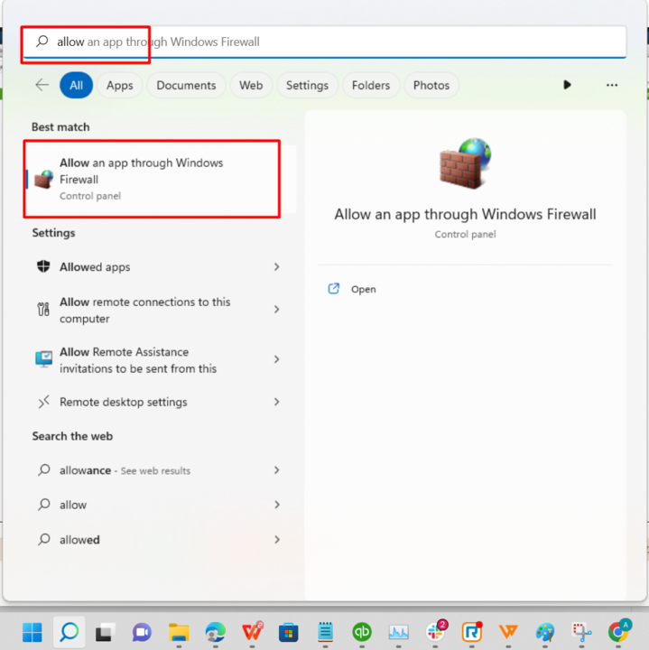Click the Open external-link icon
The image size is (649, 650).
tap(334, 289)
